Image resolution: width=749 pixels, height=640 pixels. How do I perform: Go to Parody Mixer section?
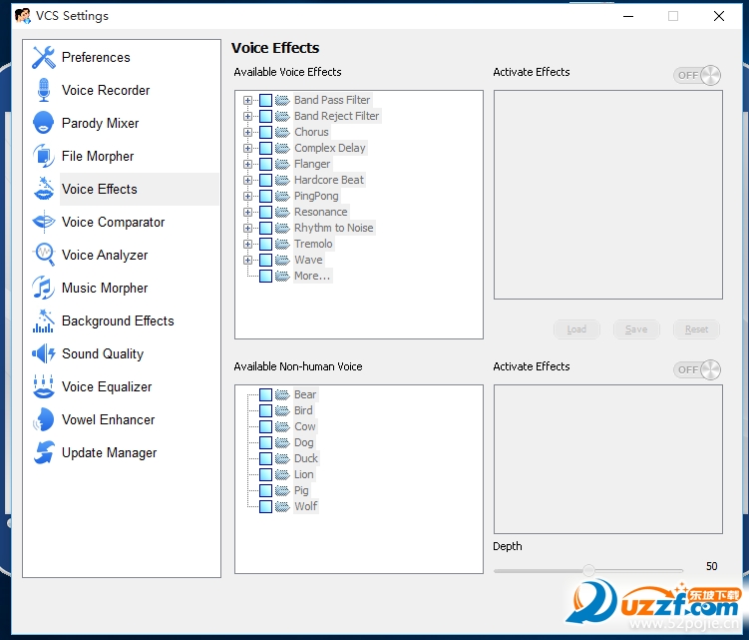pyautogui.click(x=101, y=123)
